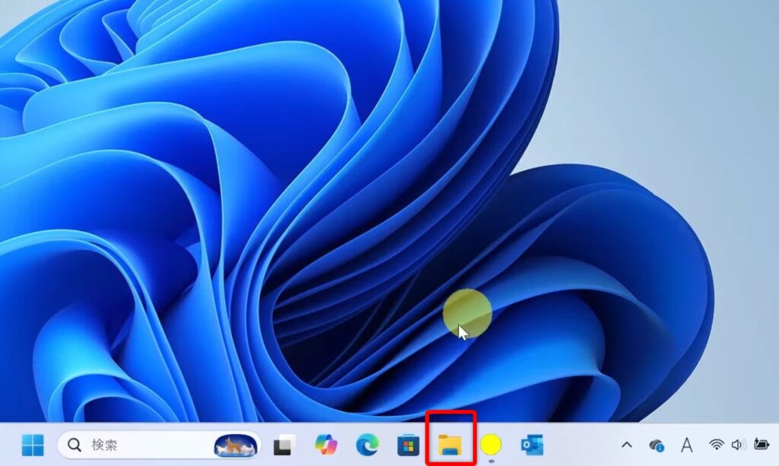Click the 検索 search box in taskbar

pyautogui.click(x=137, y=445)
